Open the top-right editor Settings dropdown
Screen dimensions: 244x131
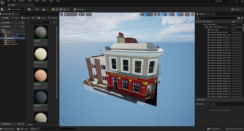click(x=237, y=9)
